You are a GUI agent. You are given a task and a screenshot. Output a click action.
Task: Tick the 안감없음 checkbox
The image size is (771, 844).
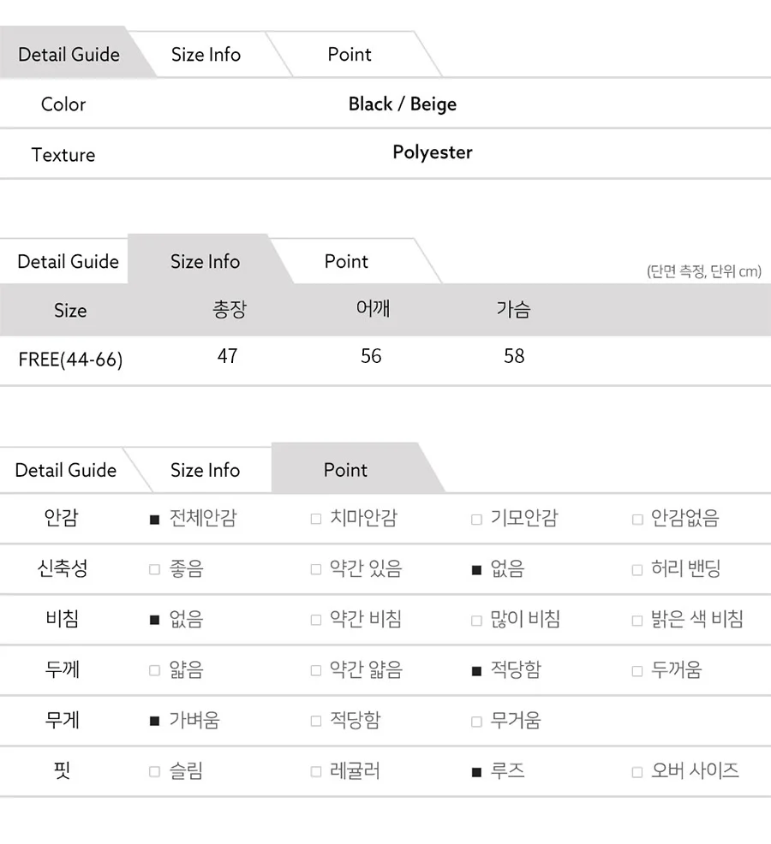click(637, 520)
